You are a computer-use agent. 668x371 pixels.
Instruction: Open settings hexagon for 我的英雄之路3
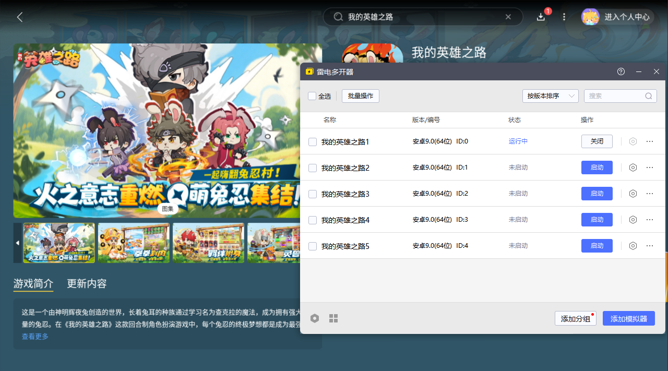coord(633,194)
